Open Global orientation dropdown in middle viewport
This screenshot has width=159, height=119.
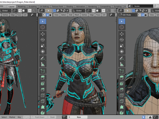pos(79,11)
